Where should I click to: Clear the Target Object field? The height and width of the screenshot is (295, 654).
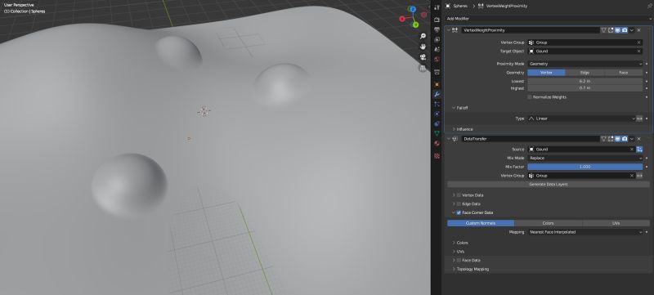coord(638,51)
